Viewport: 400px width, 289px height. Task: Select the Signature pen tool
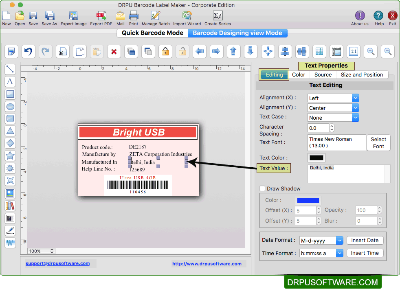point(10,230)
